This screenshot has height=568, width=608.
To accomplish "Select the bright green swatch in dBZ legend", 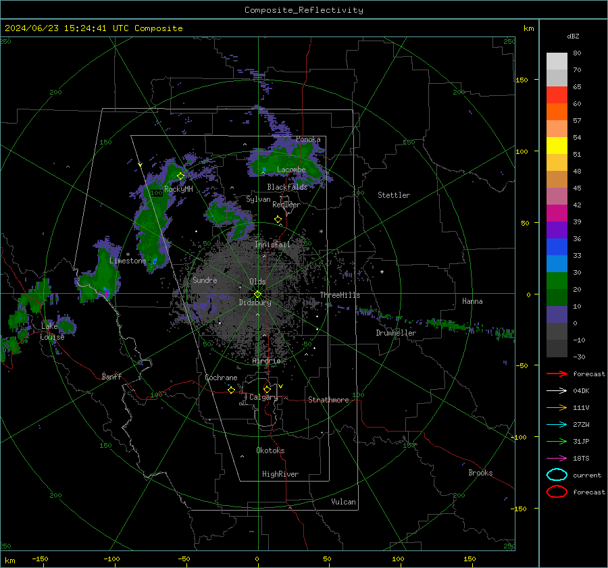I will [x=557, y=280].
